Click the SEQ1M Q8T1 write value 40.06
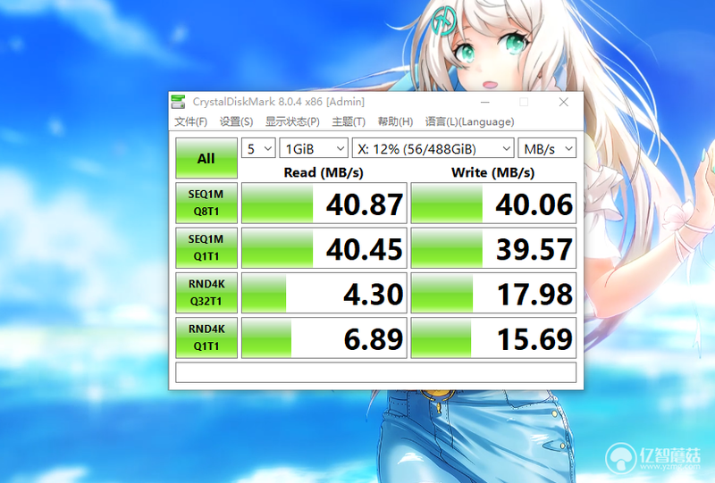 tap(493, 204)
